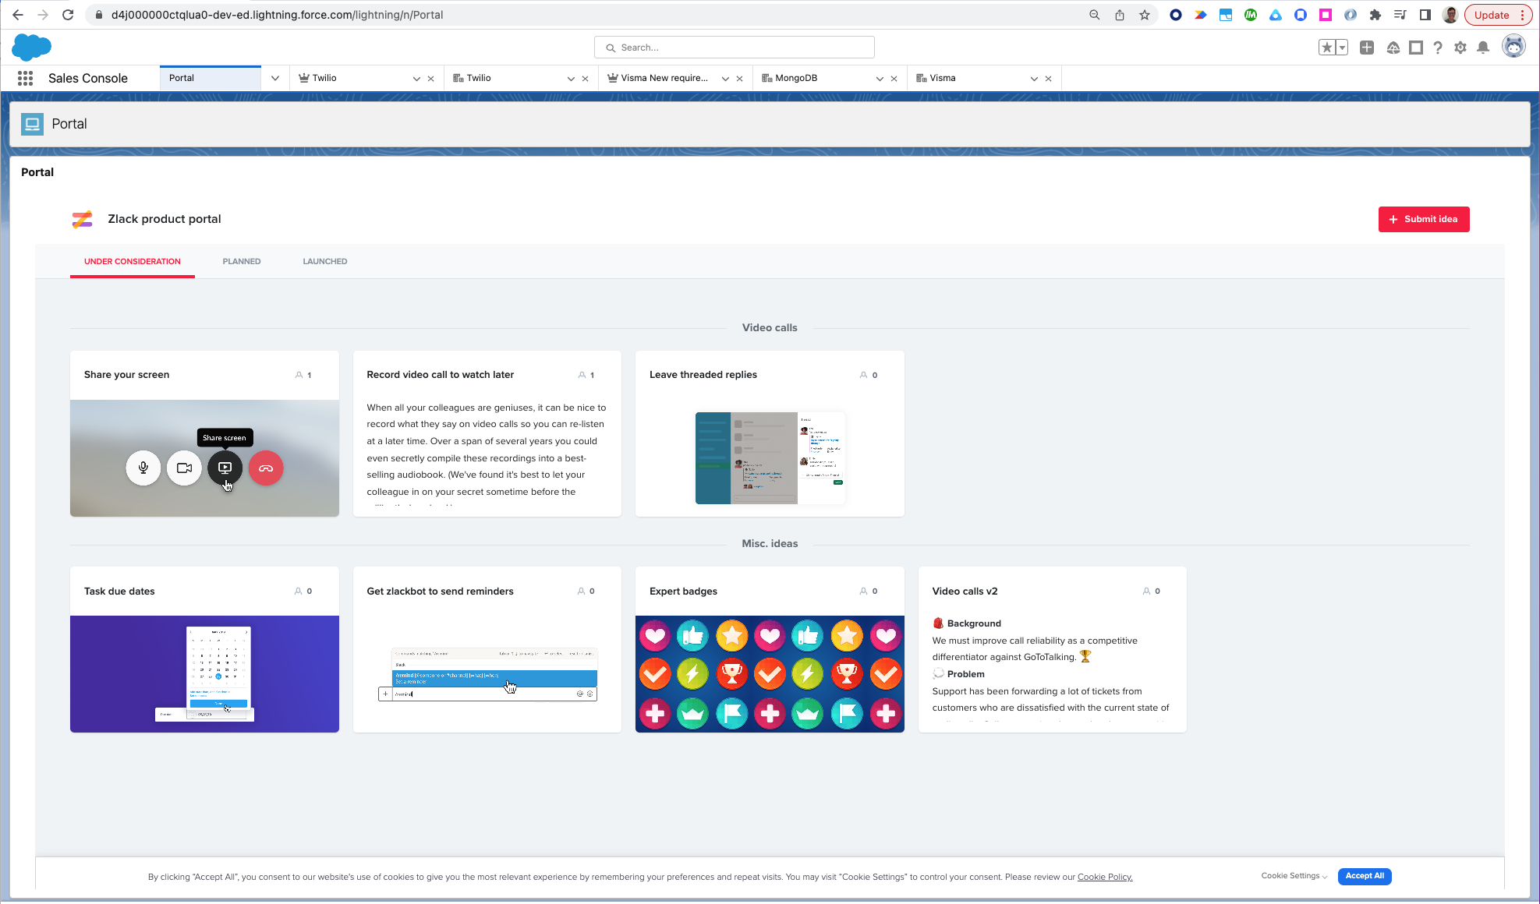
Task: Expand the navigation item dropdown beside Portal
Action: 275,78
